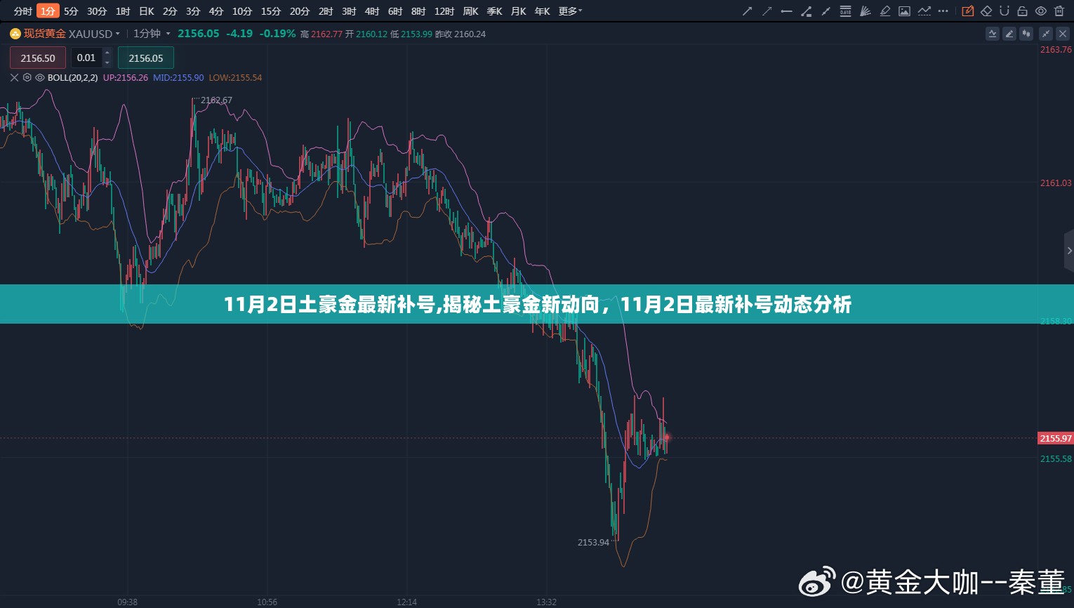Select the diagonal trend segment tool

pyautogui.click(x=826, y=11)
